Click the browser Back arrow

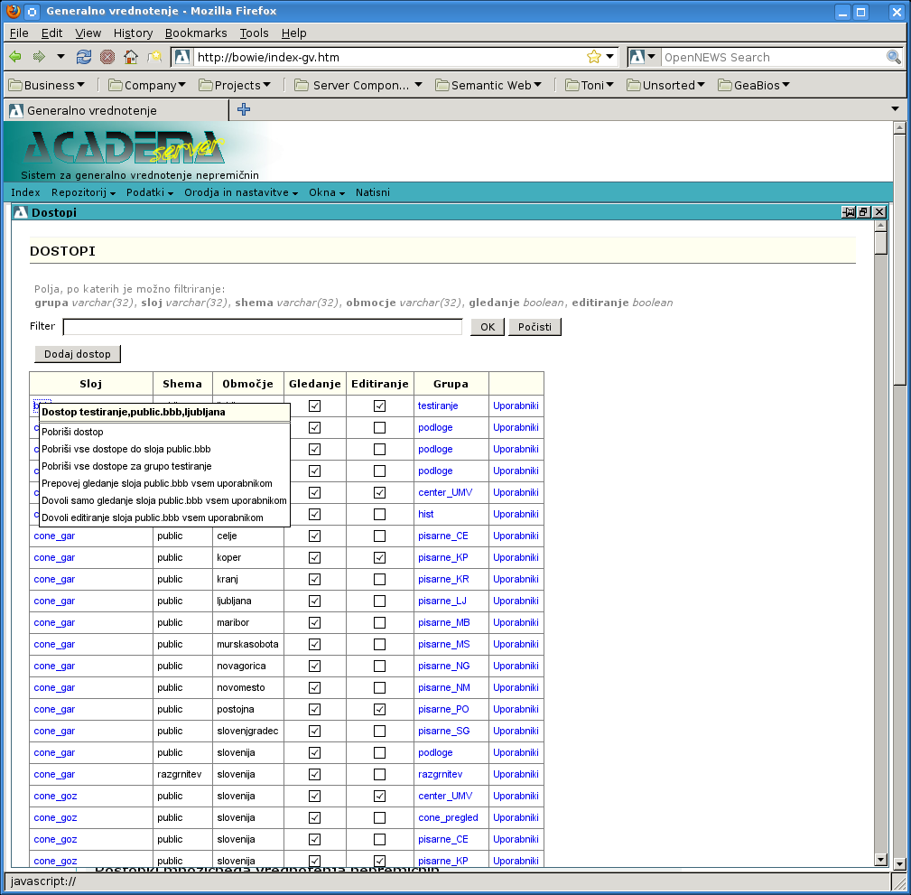[15, 57]
